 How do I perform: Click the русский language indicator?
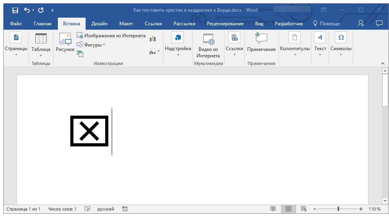pyautogui.click(x=106, y=209)
